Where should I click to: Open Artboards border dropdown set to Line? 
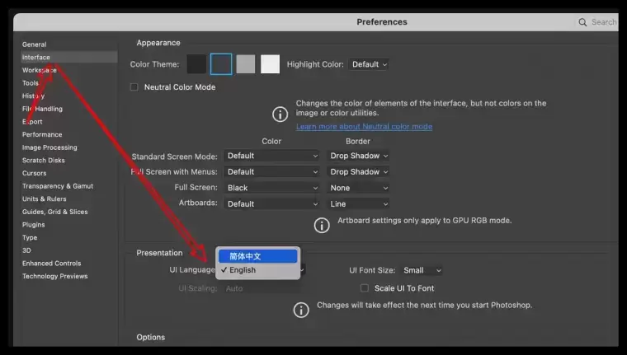(x=358, y=203)
